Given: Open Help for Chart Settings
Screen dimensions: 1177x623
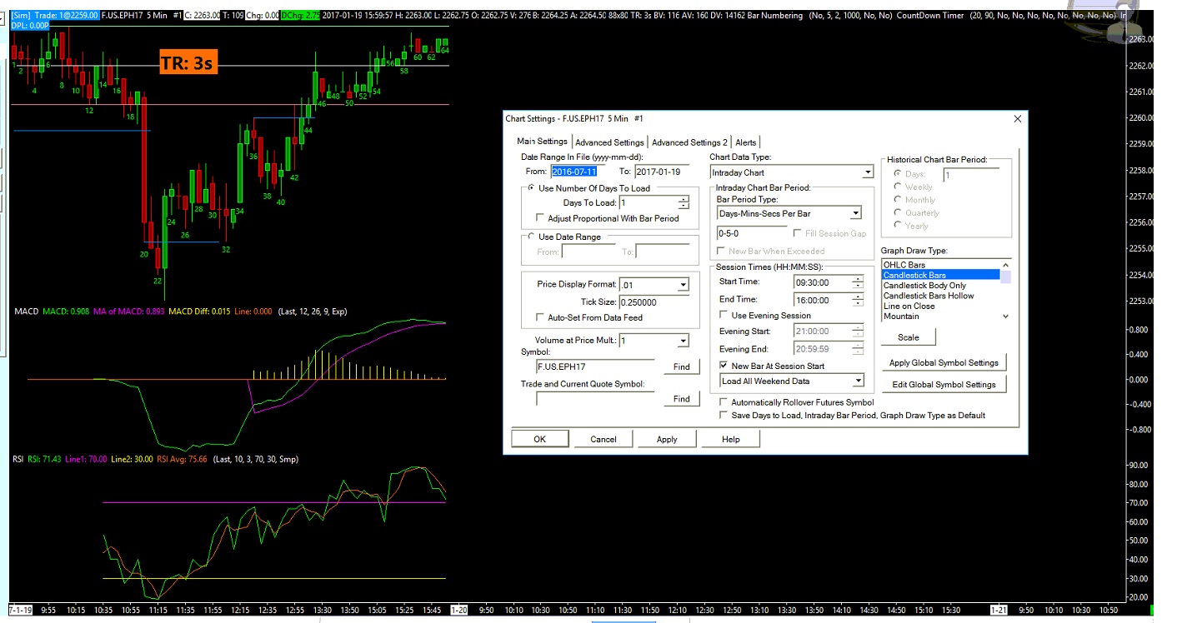Looking at the screenshot, I should pos(730,439).
